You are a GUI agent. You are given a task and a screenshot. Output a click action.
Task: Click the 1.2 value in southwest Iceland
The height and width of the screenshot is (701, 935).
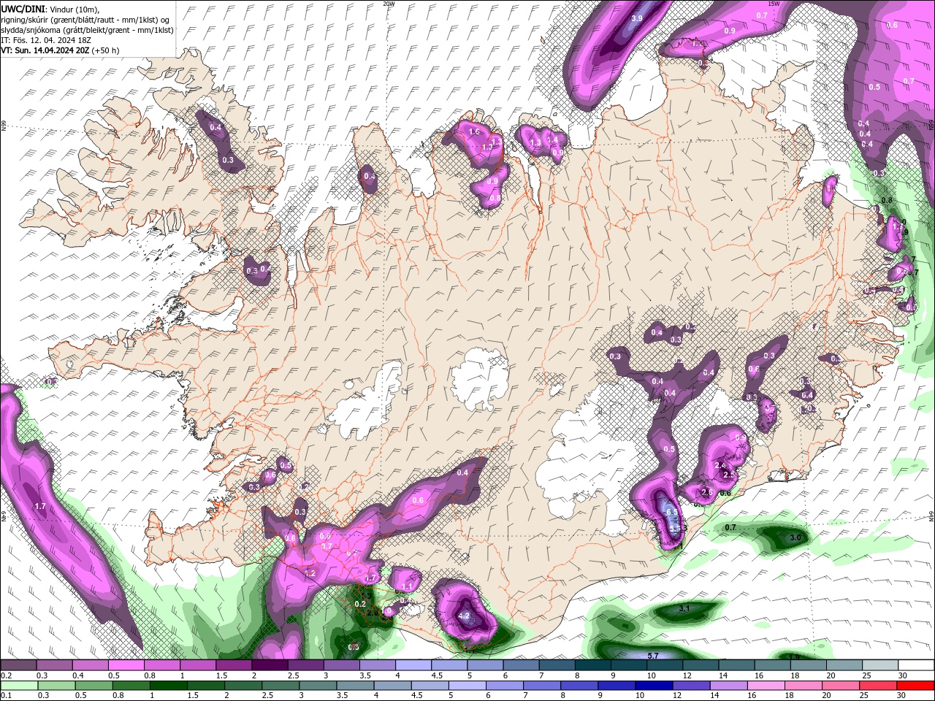pos(310,573)
